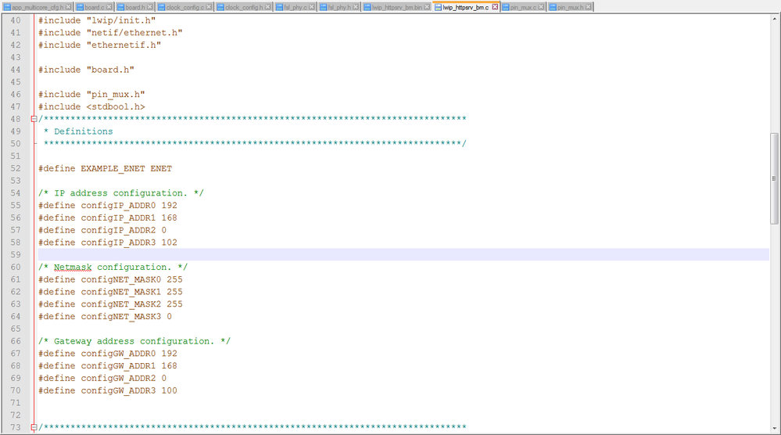Click on 'configNET_MASK3' identifier
This screenshot has height=435, width=781.
(x=121, y=316)
